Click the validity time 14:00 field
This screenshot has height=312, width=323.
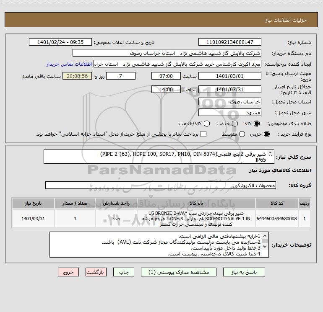pos(166,89)
